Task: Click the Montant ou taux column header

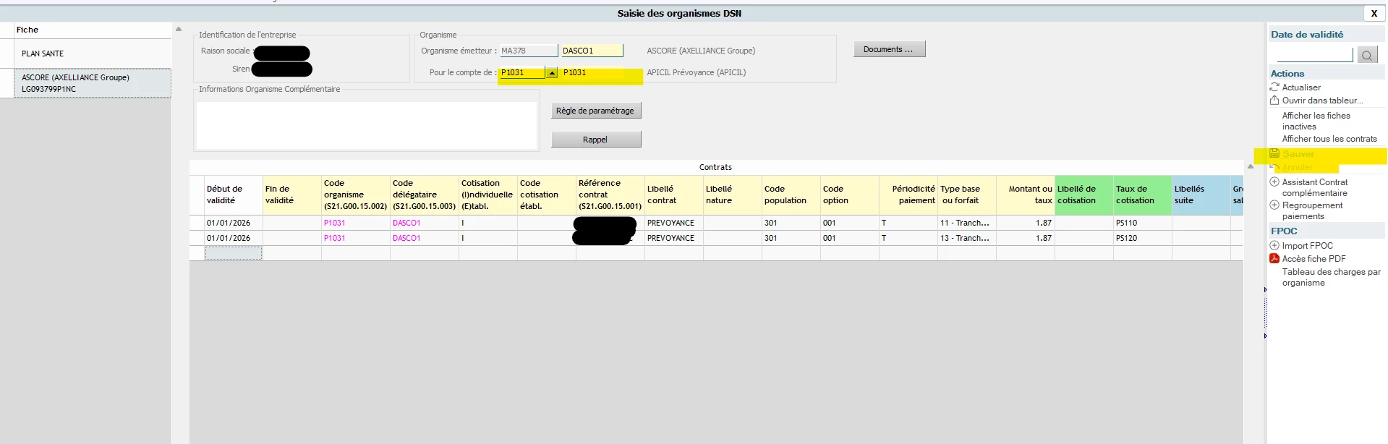Action: (x=1026, y=195)
